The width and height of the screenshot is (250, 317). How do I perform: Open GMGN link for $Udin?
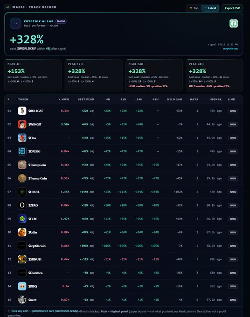point(233,232)
